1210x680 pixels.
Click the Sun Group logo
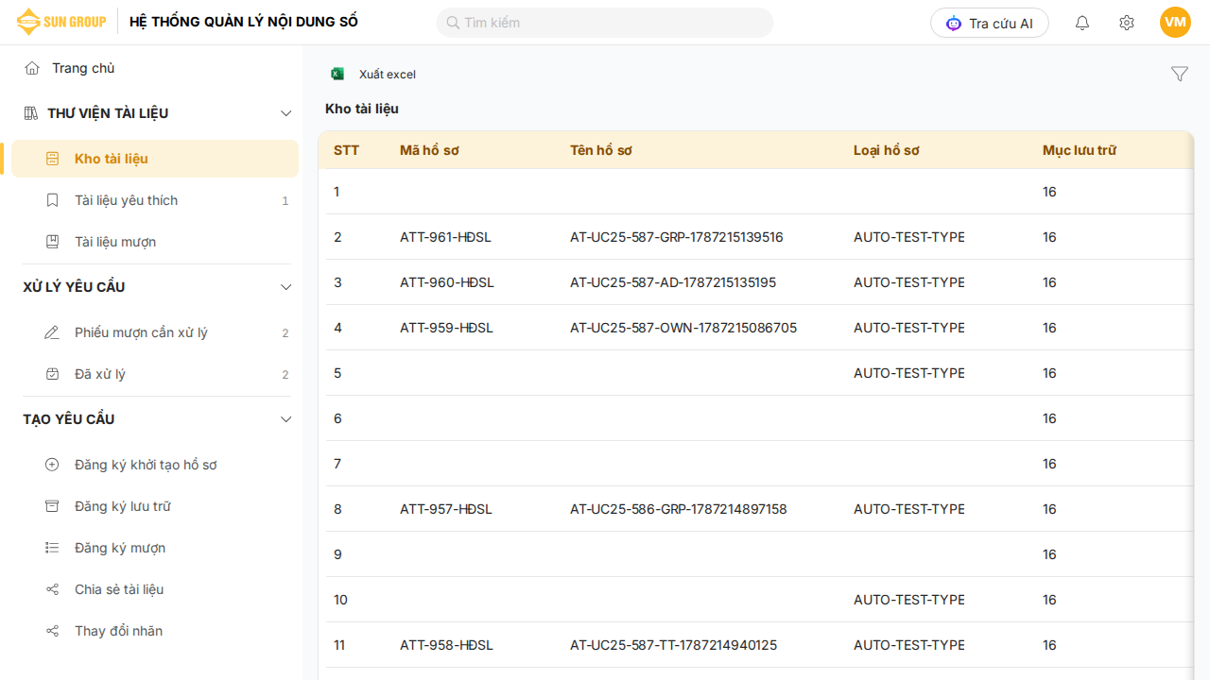pyautogui.click(x=60, y=22)
